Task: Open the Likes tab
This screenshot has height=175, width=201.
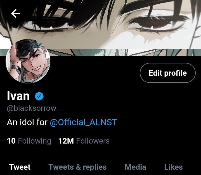Action: pos(174,167)
